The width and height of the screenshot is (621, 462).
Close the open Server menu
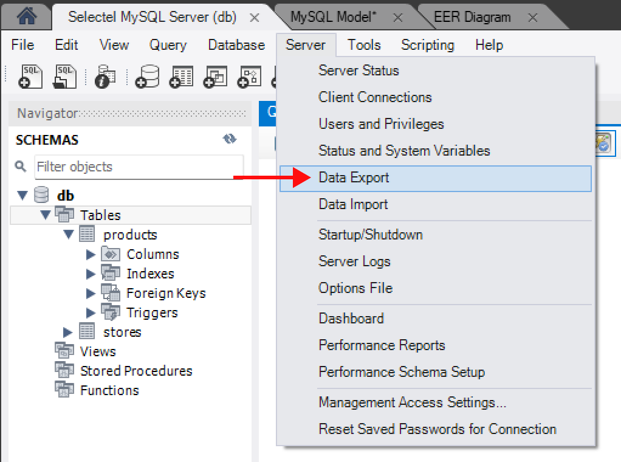coord(306,45)
